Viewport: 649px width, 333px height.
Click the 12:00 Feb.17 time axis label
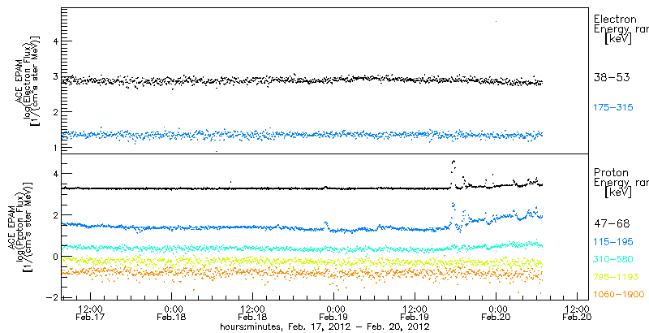[90, 313]
